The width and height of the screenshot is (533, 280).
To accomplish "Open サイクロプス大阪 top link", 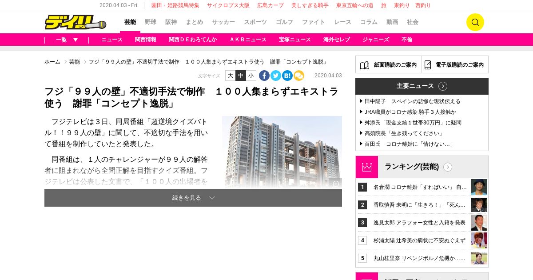I will click(x=228, y=5).
